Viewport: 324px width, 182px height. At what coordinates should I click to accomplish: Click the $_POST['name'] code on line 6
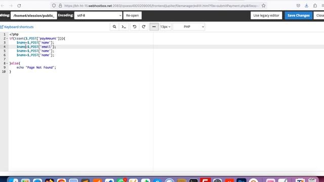tap(40, 55)
